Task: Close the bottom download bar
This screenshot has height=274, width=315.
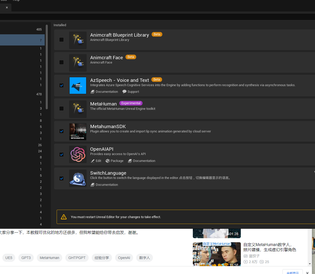Action: 307,272
